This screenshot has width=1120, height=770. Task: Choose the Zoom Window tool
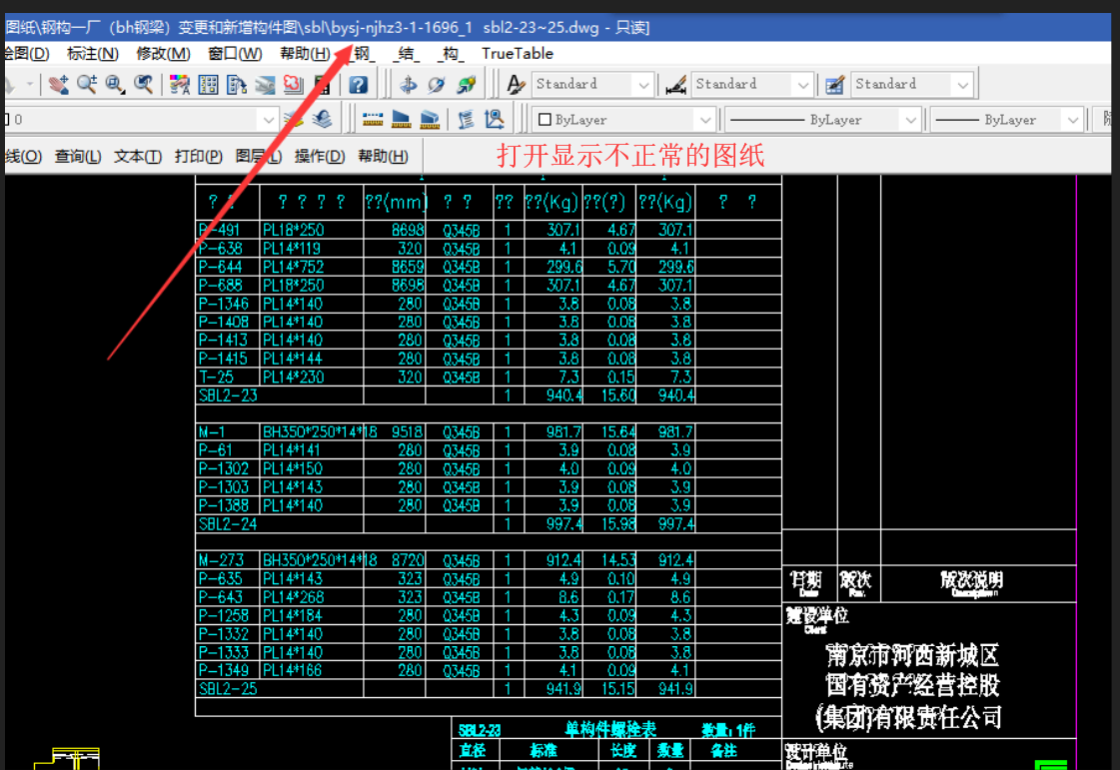114,84
